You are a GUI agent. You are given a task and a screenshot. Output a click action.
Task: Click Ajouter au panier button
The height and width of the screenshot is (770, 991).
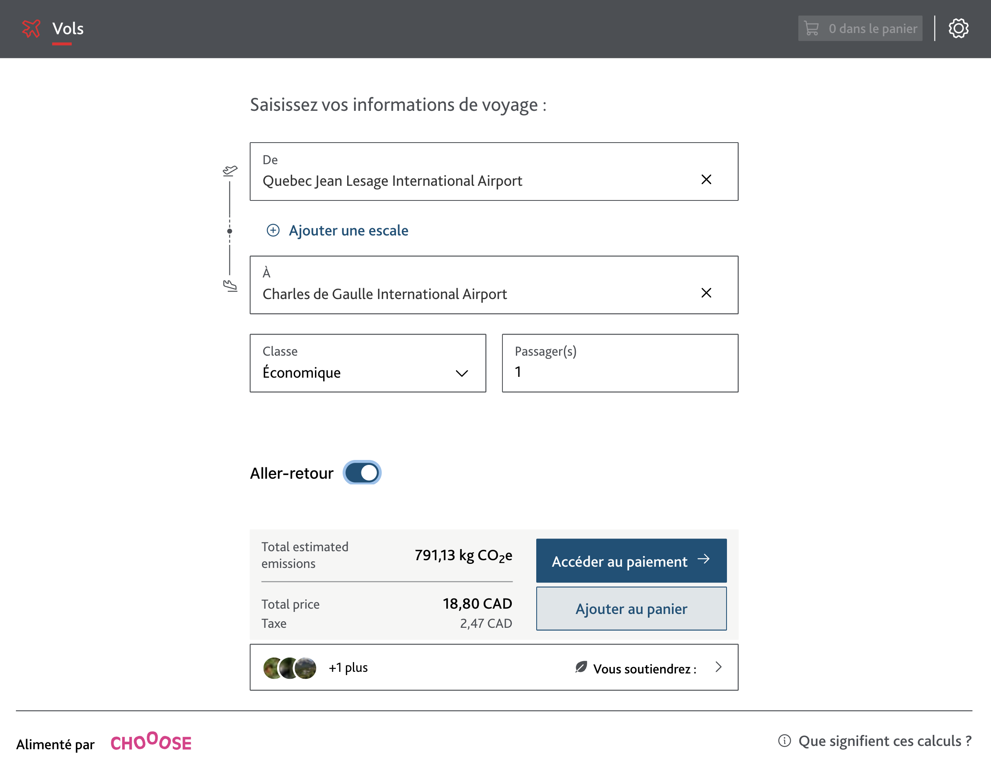point(631,609)
